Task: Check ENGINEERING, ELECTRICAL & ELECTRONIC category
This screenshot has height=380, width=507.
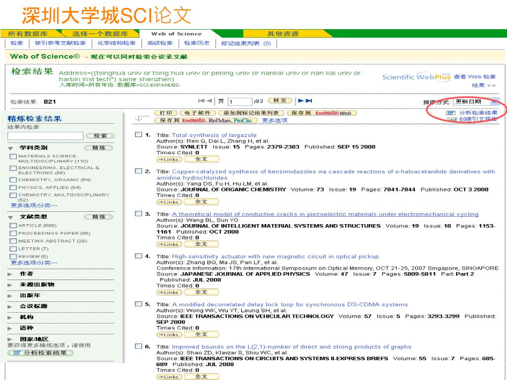Action: pos(13,168)
